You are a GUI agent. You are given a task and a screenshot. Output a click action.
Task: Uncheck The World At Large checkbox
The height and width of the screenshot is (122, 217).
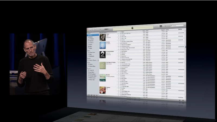[121, 66]
